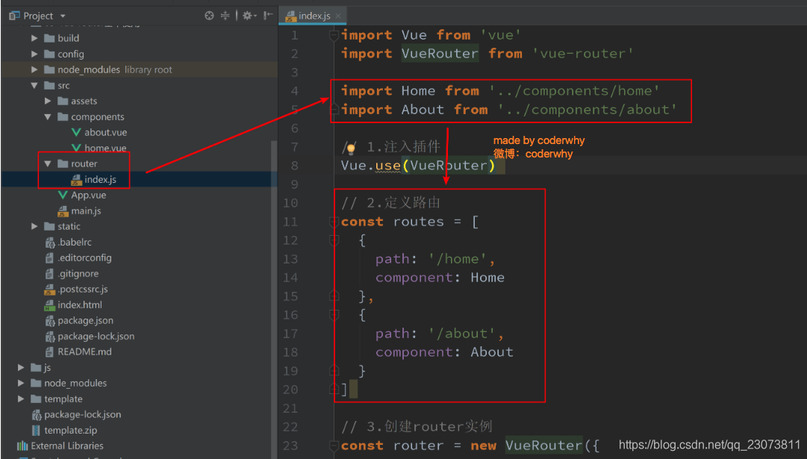This screenshot has width=807, height=459.
Task: Select the components folder row
Action: point(139,117)
